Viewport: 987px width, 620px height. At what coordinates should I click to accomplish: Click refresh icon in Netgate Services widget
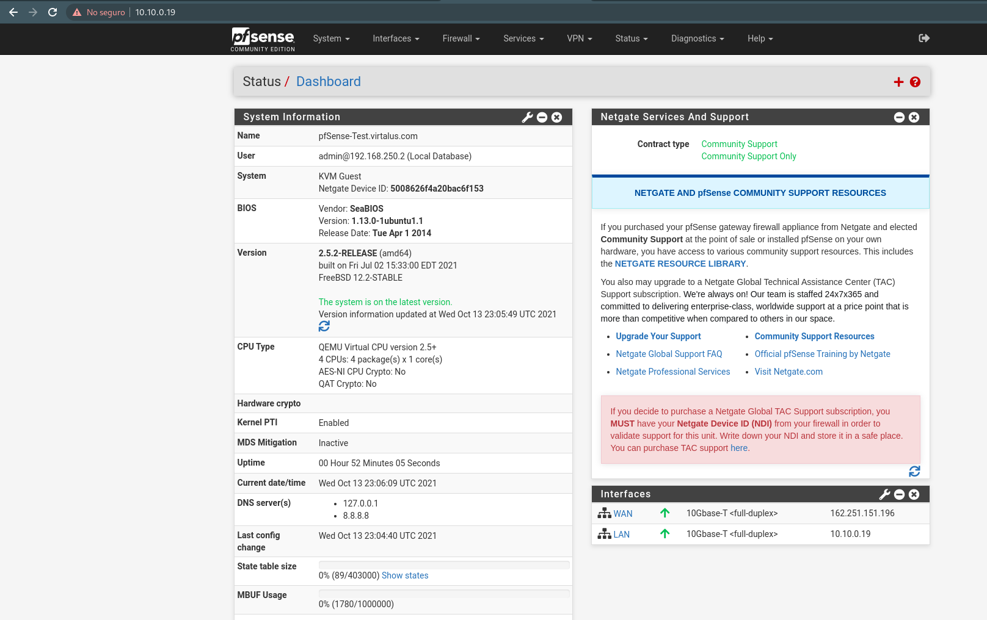tap(914, 471)
